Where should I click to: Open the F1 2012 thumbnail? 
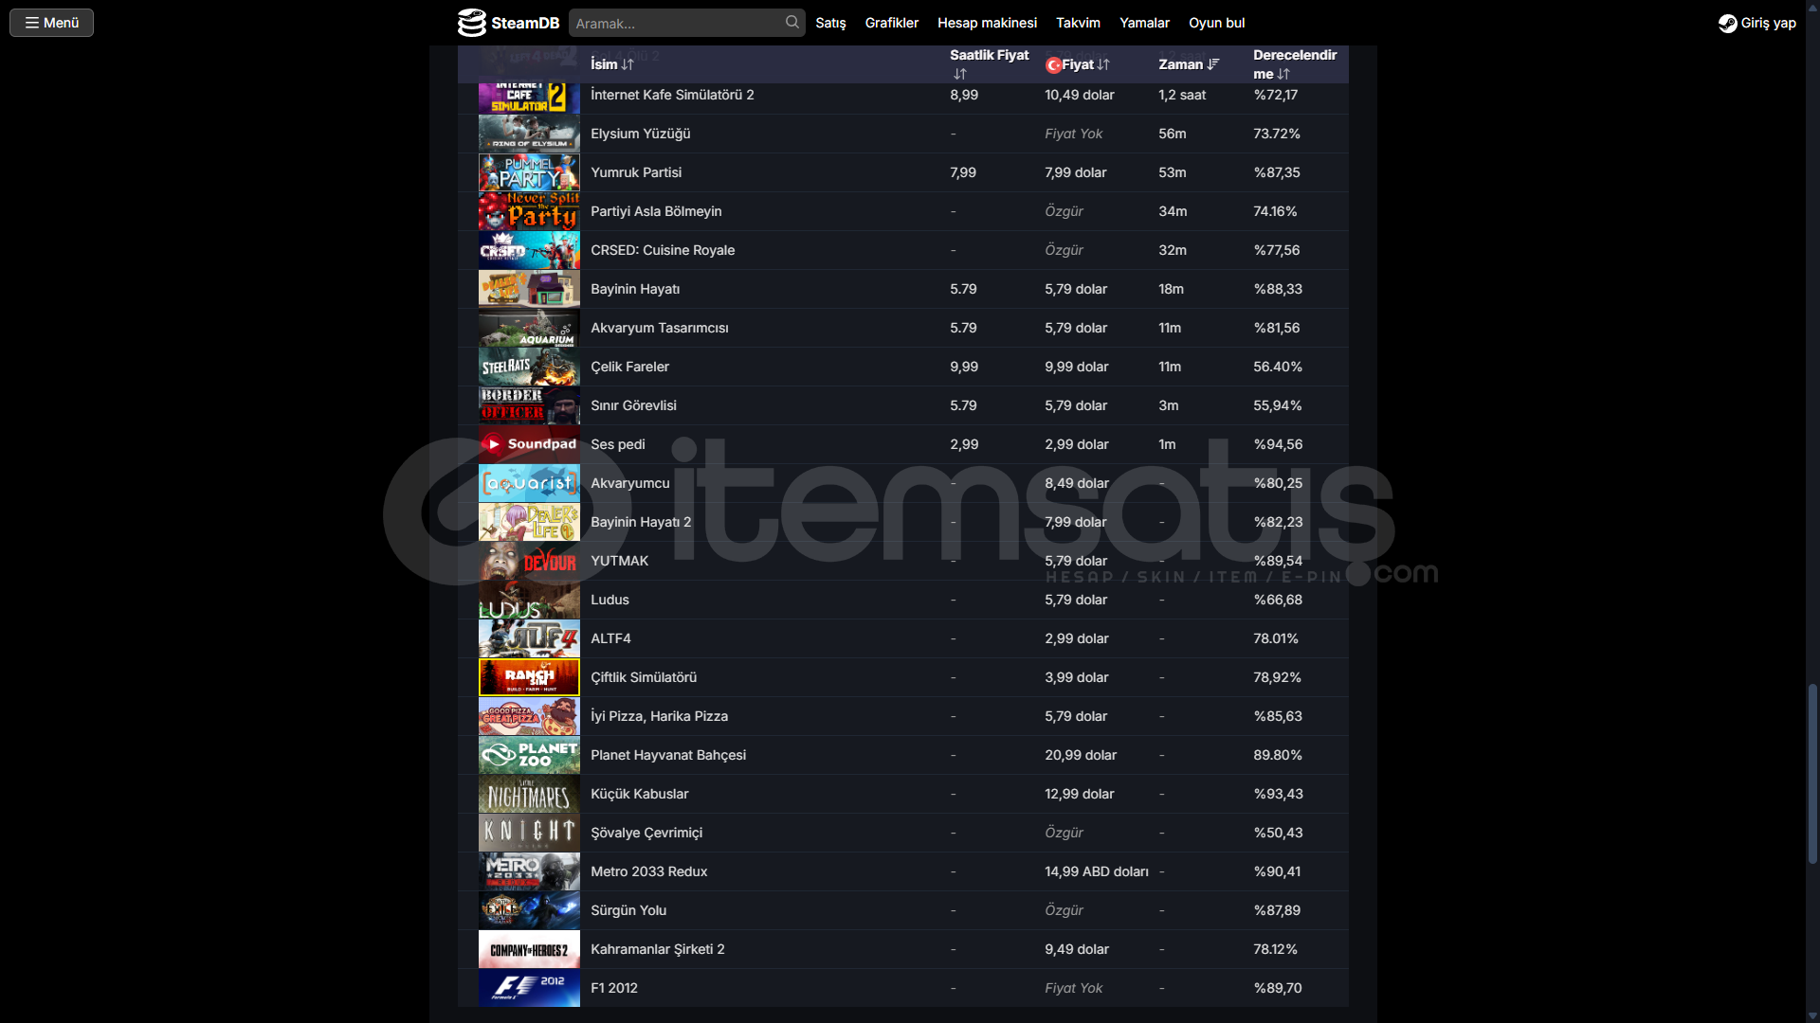[x=529, y=988]
